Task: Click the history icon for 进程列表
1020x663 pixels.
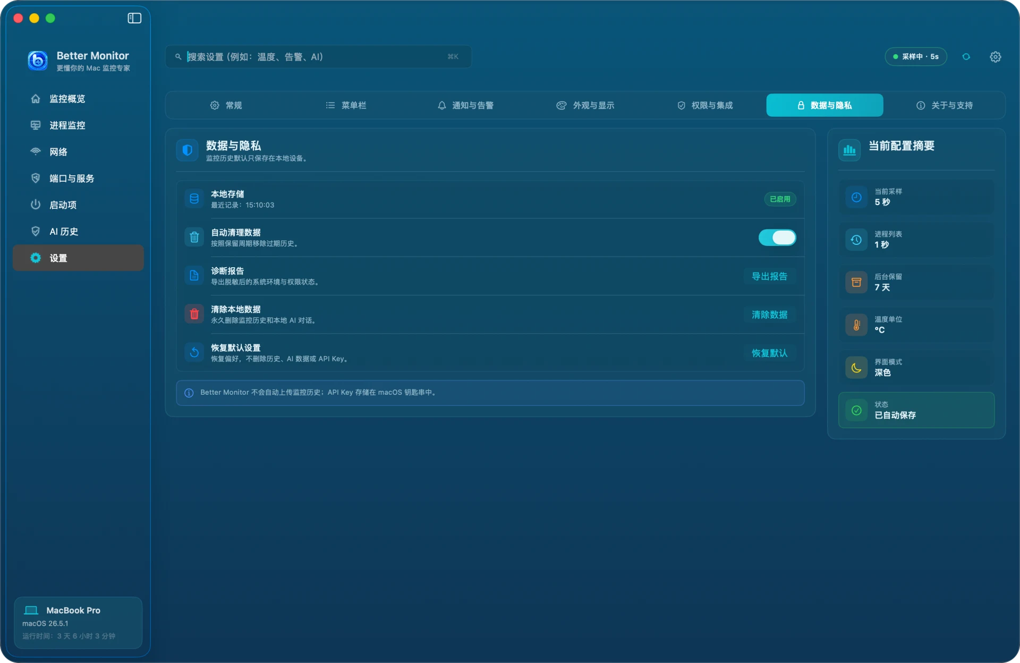Action: [856, 240]
